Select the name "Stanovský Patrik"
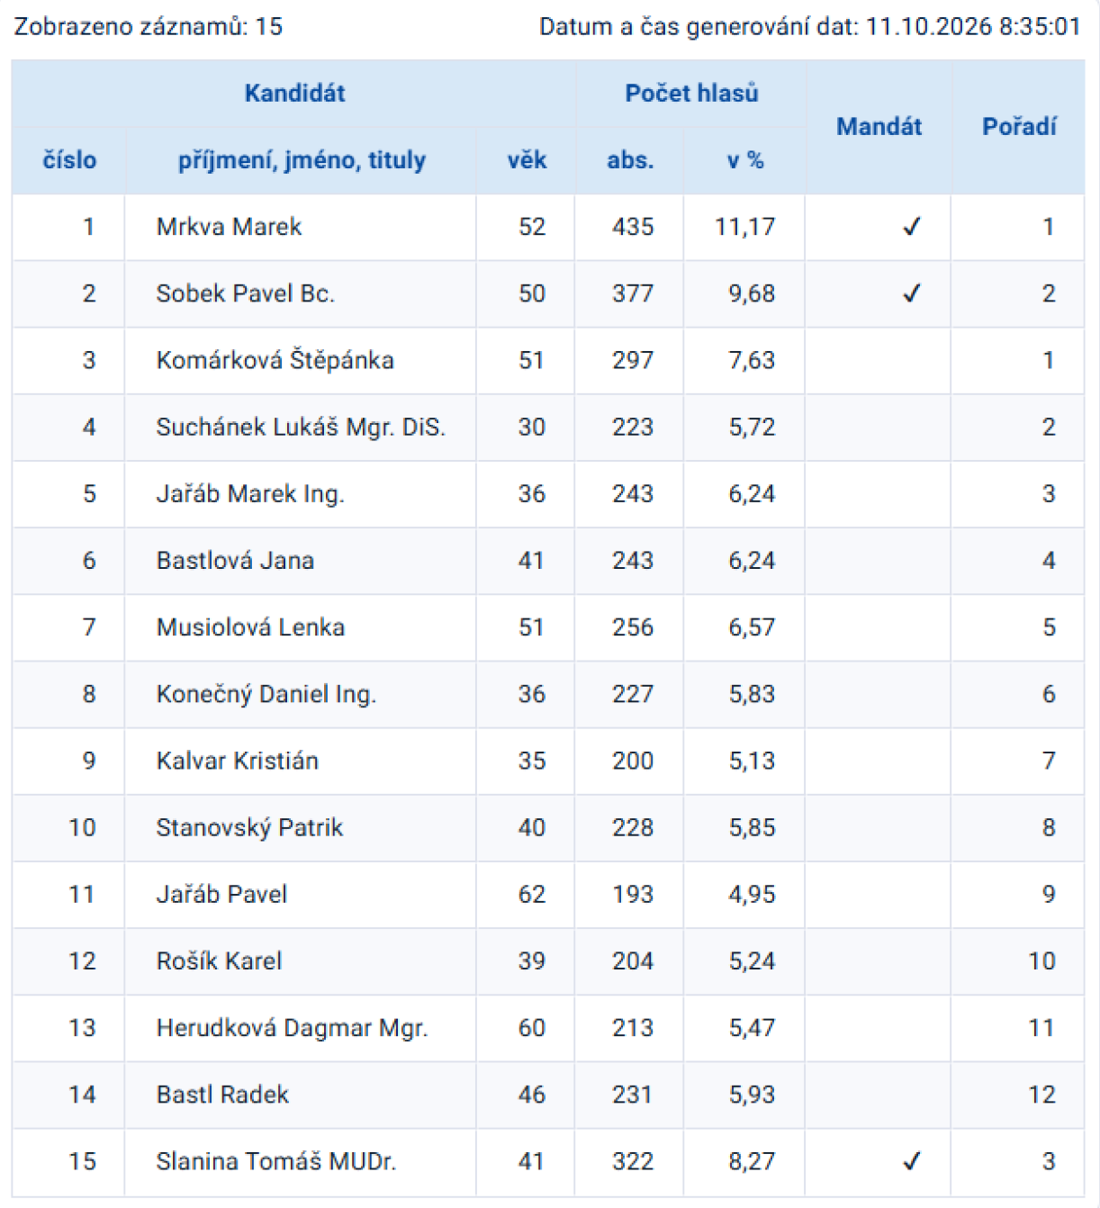 click(249, 827)
